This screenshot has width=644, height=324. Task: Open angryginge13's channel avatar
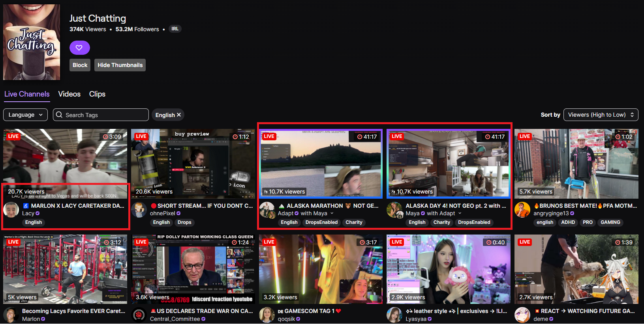pos(522,210)
